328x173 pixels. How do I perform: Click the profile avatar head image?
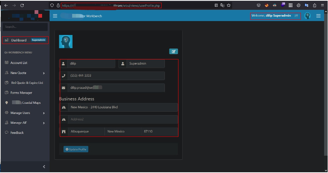point(65,42)
